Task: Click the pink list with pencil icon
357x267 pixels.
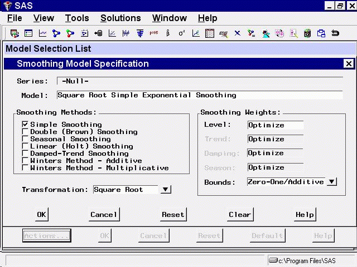Action: 294,33
